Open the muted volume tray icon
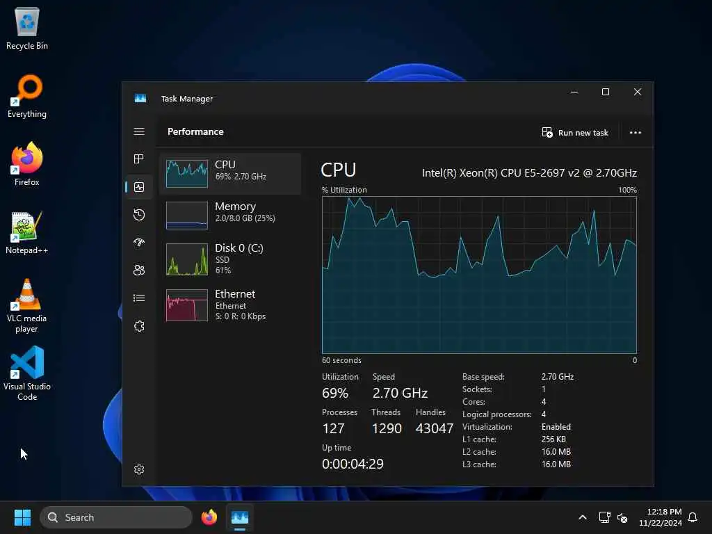712x534 pixels. (622, 517)
